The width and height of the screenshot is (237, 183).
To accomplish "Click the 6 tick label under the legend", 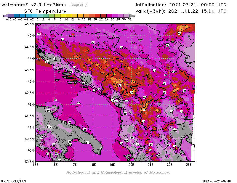I will pyautogui.click(x=55, y=19).
